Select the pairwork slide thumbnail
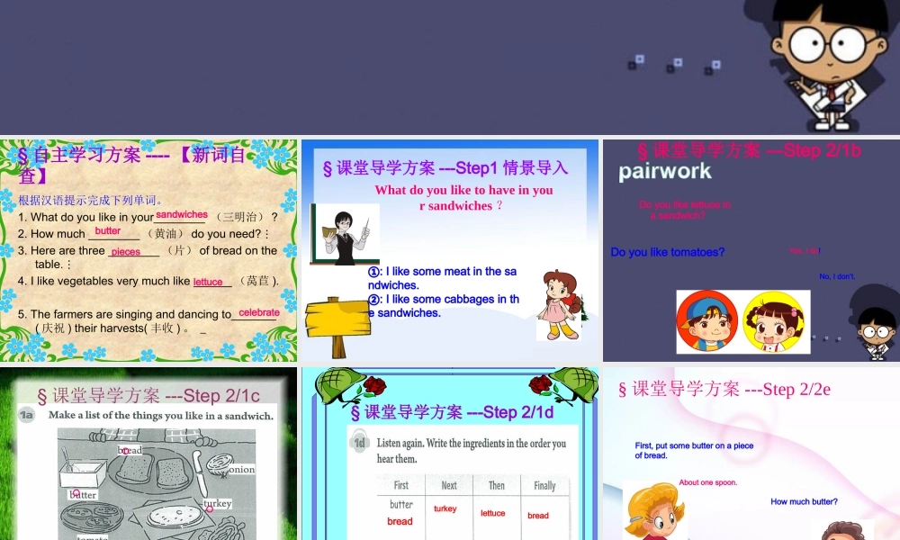This screenshot has height=540, width=900. pyautogui.click(x=750, y=249)
